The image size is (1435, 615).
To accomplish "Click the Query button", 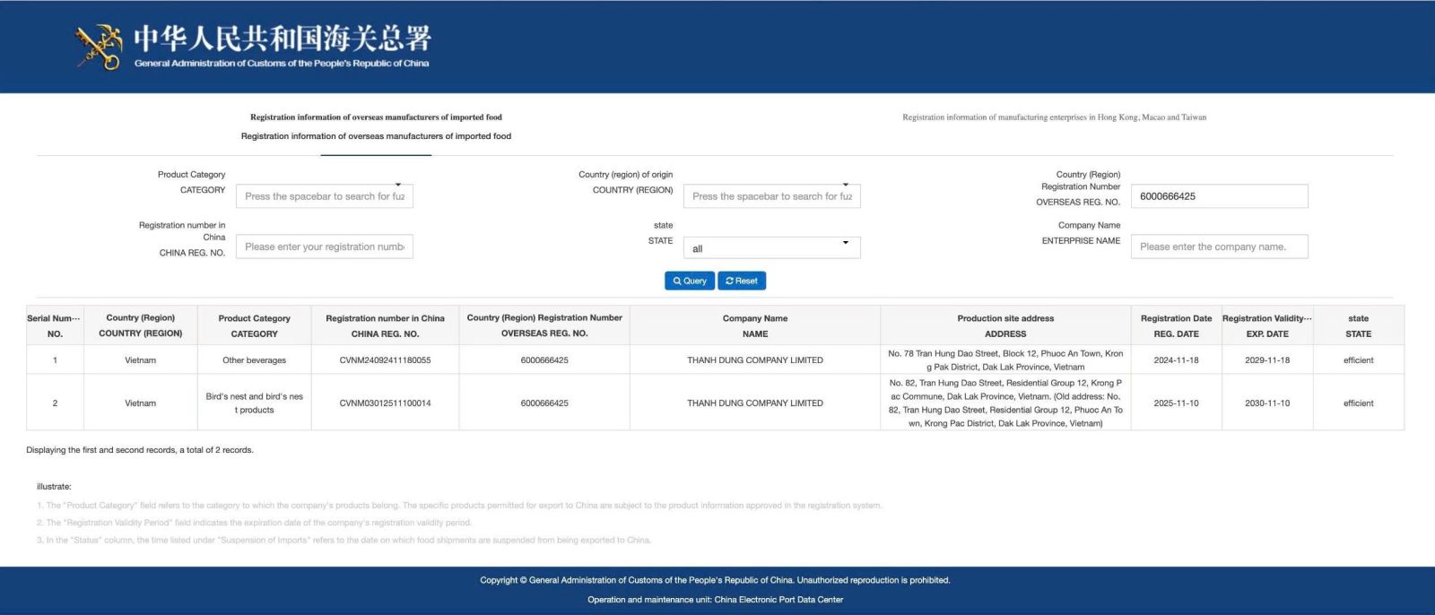I will pos(690,281).
